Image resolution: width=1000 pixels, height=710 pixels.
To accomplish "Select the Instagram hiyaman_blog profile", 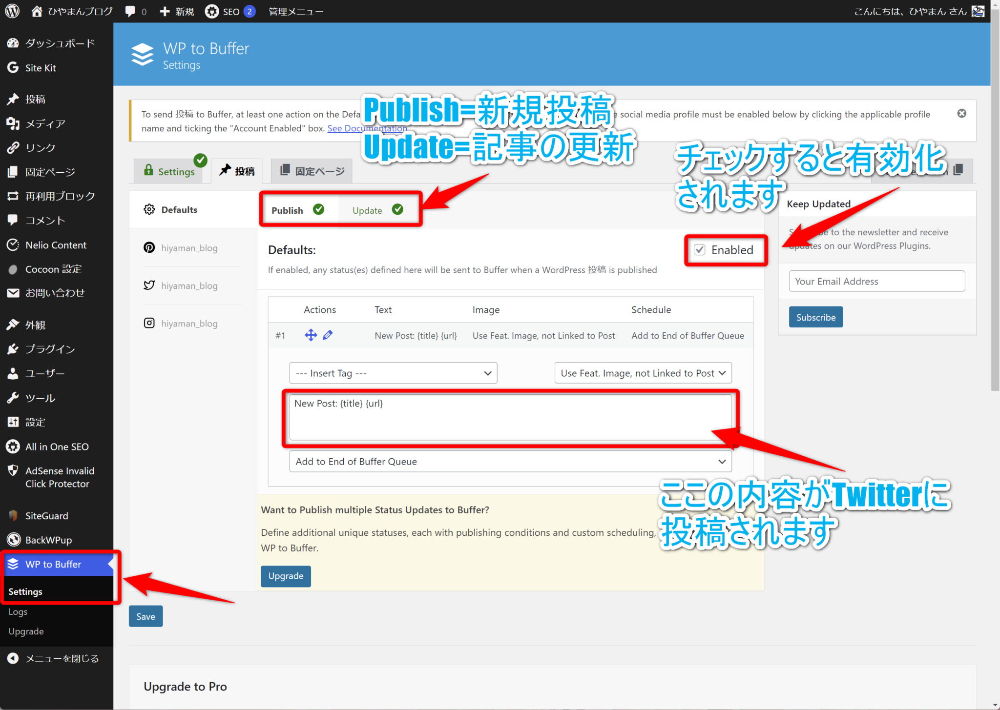I will (x=189, y=323).
